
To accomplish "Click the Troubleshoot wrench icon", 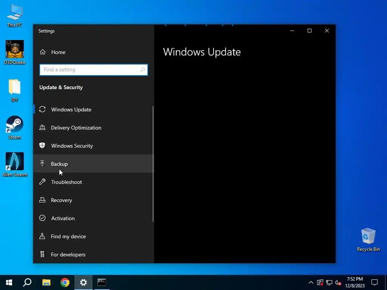I will pyautogui.click(x=42, y=182).
